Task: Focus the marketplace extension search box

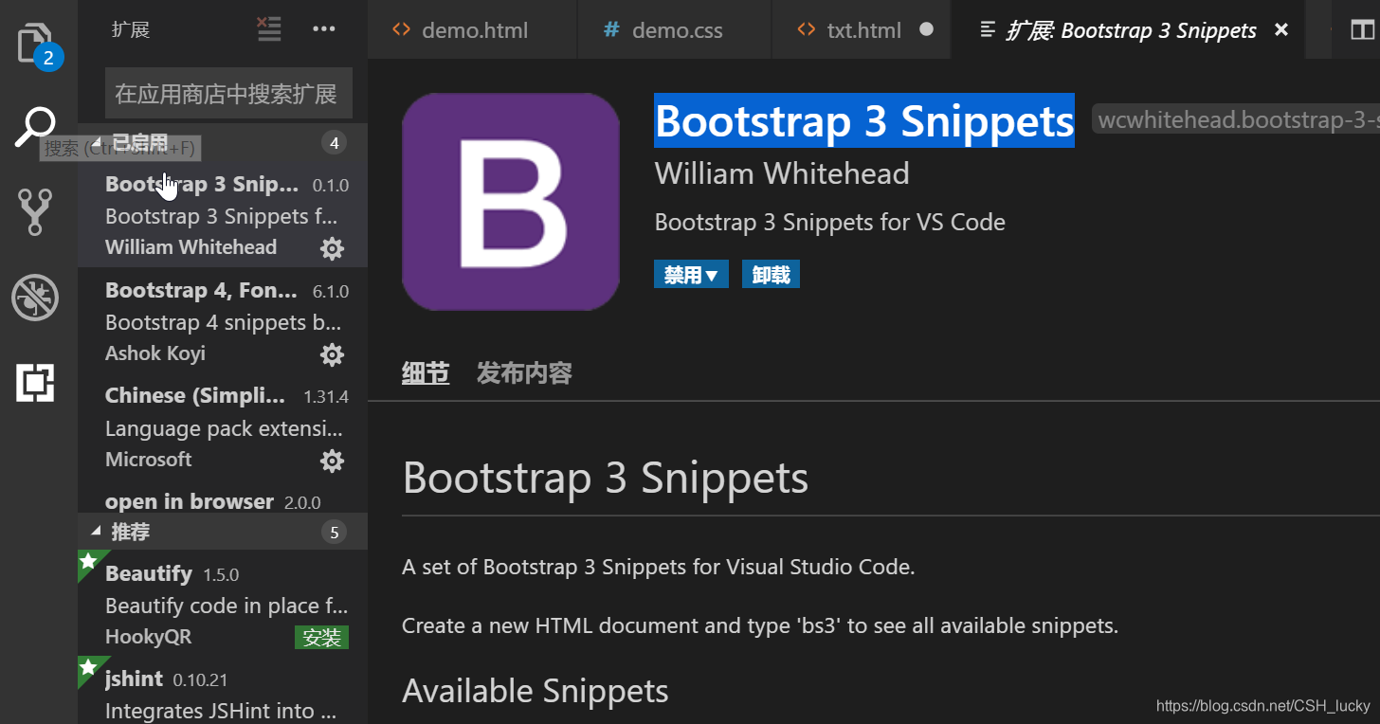Action: (228, 93)
